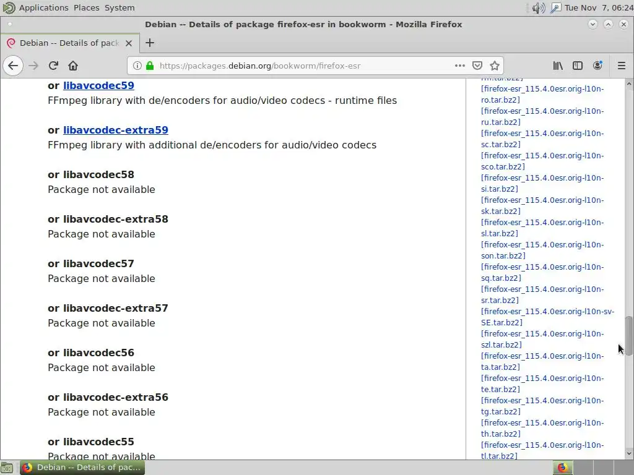Click the libavcodec-extra59 additional encoders description
The height and width of the screenshot is (475, 634).
[x=212, y=145]
